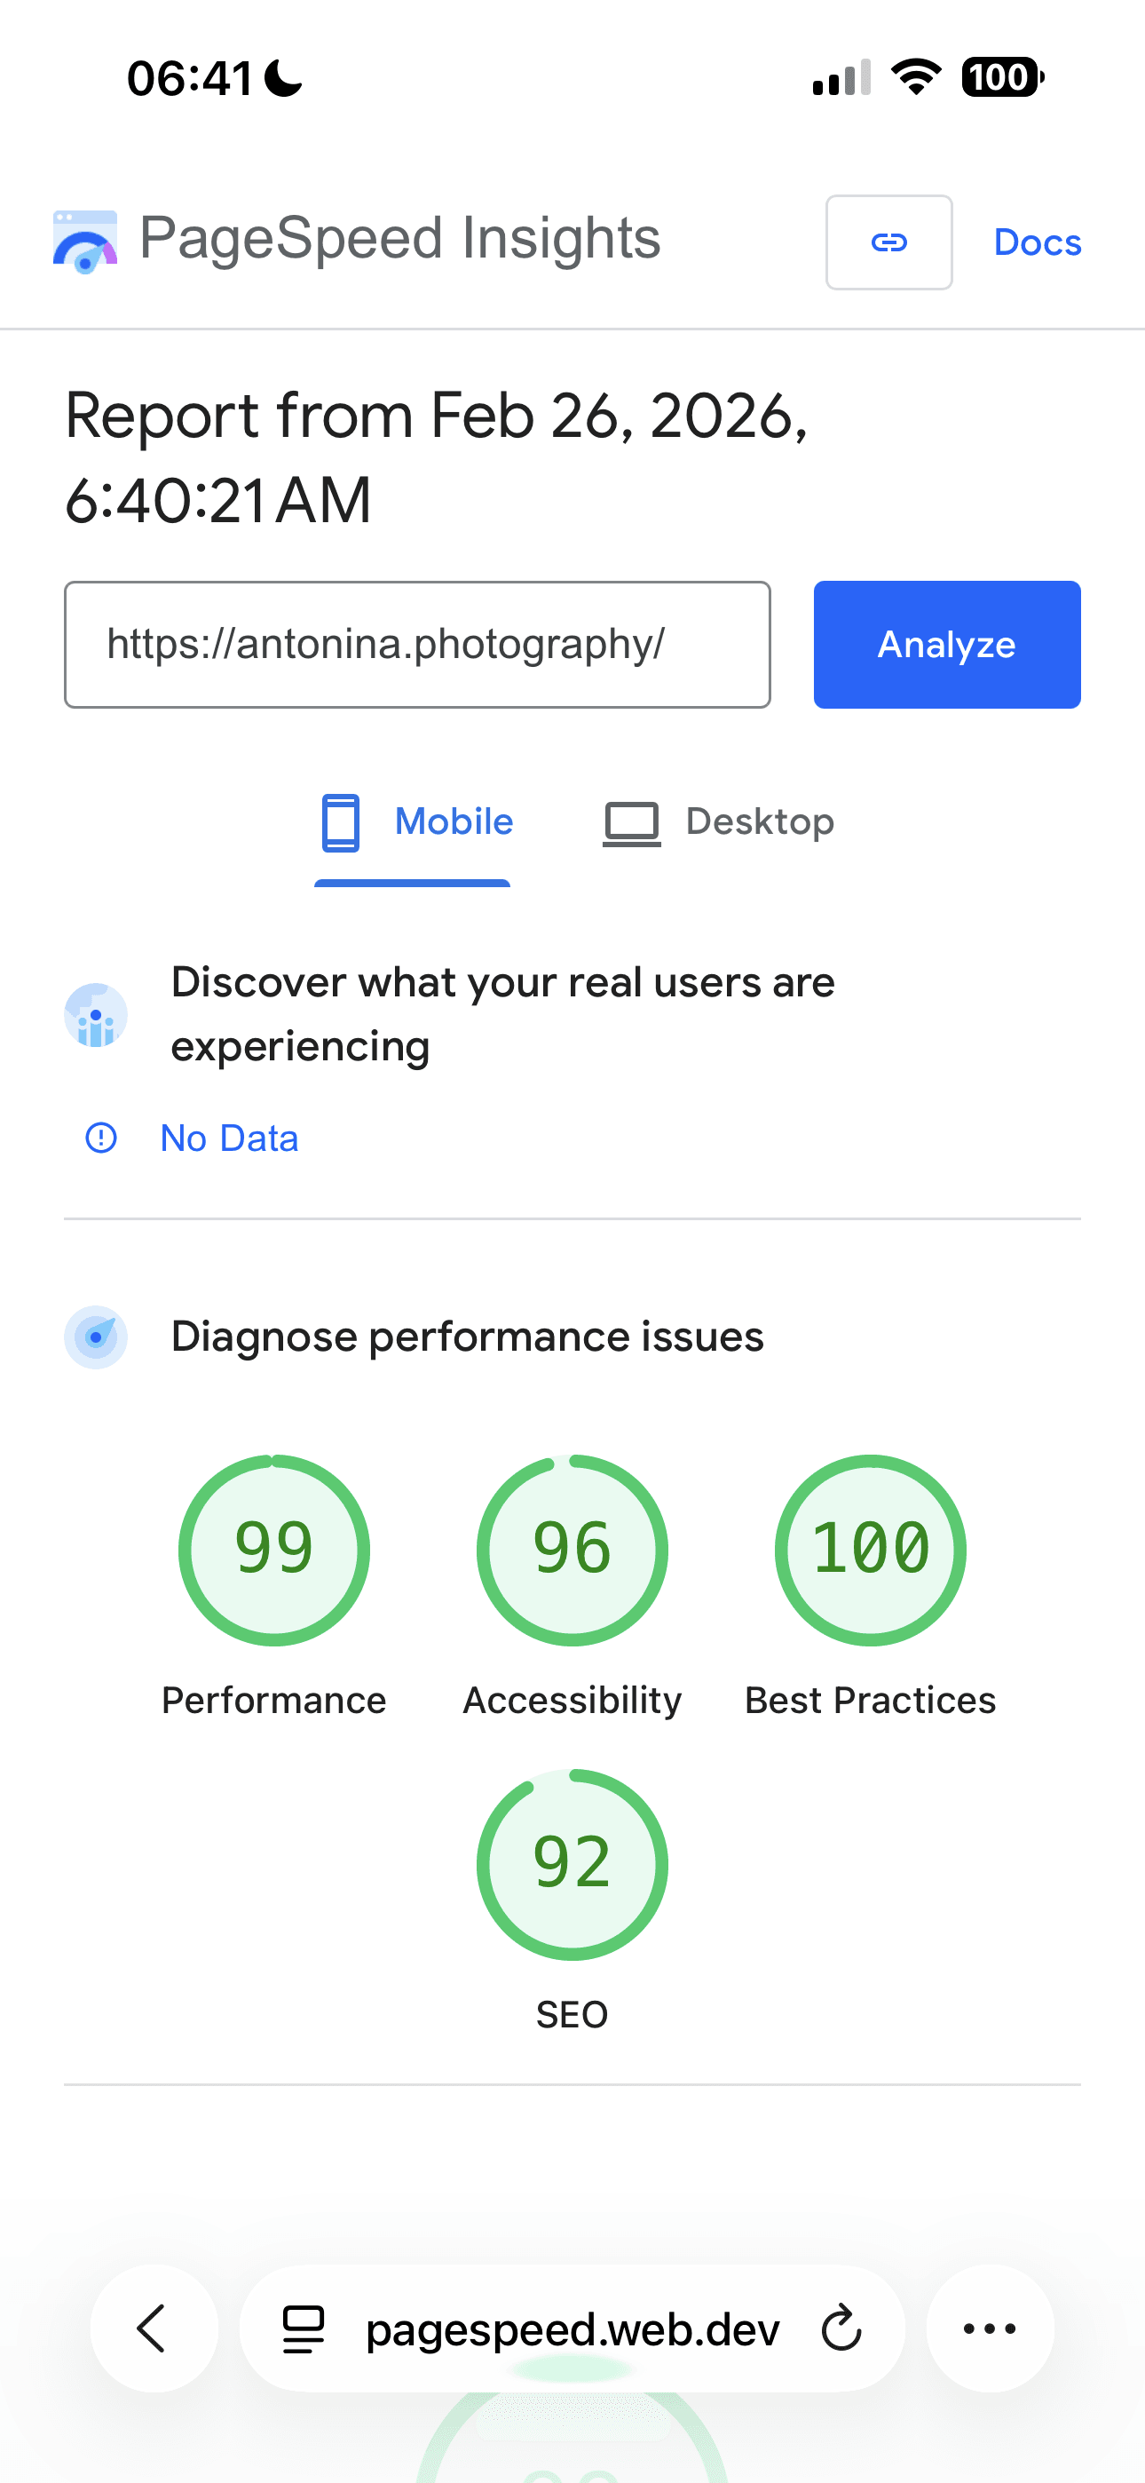Jump to Performance score 99 gauge
The height and width of the screenshot is (2483, 1145).
pos(273,1550)
